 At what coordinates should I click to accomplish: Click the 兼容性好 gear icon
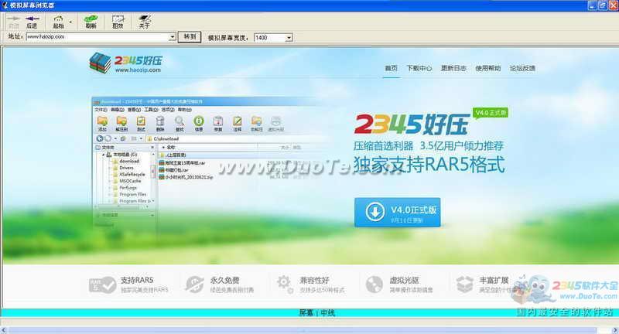coord(285,285)
